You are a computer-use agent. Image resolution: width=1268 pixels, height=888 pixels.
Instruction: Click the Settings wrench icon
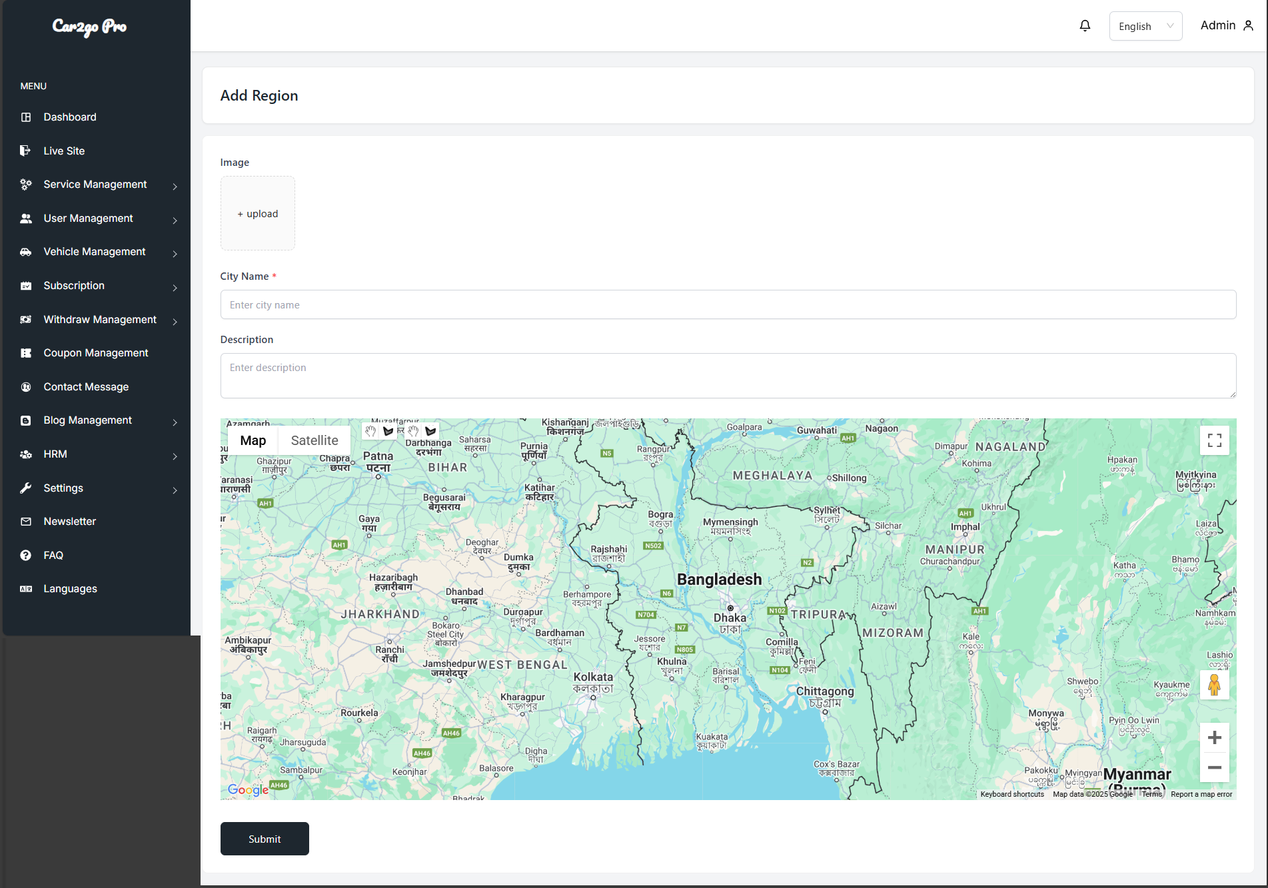tap(26, 488)
